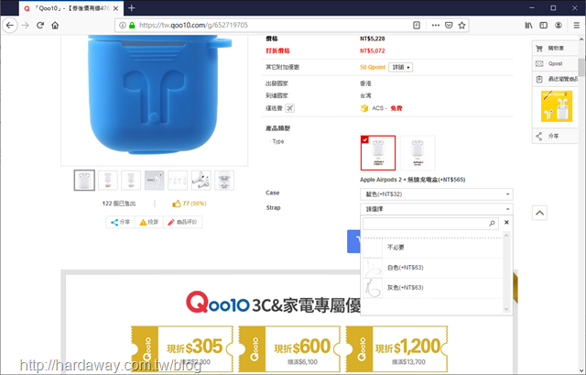Image resolution: width=586 pixels, height=375 pixels.
Task: Reload the current page
Action: 40,25
